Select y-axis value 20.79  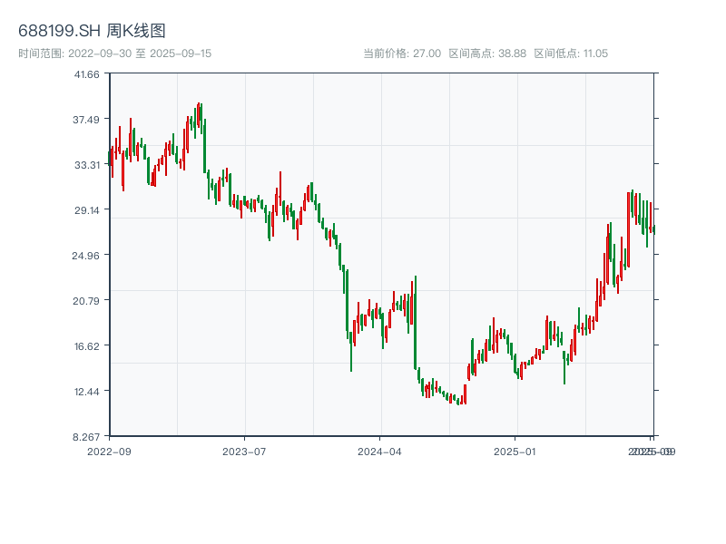[x=86, y=301]
